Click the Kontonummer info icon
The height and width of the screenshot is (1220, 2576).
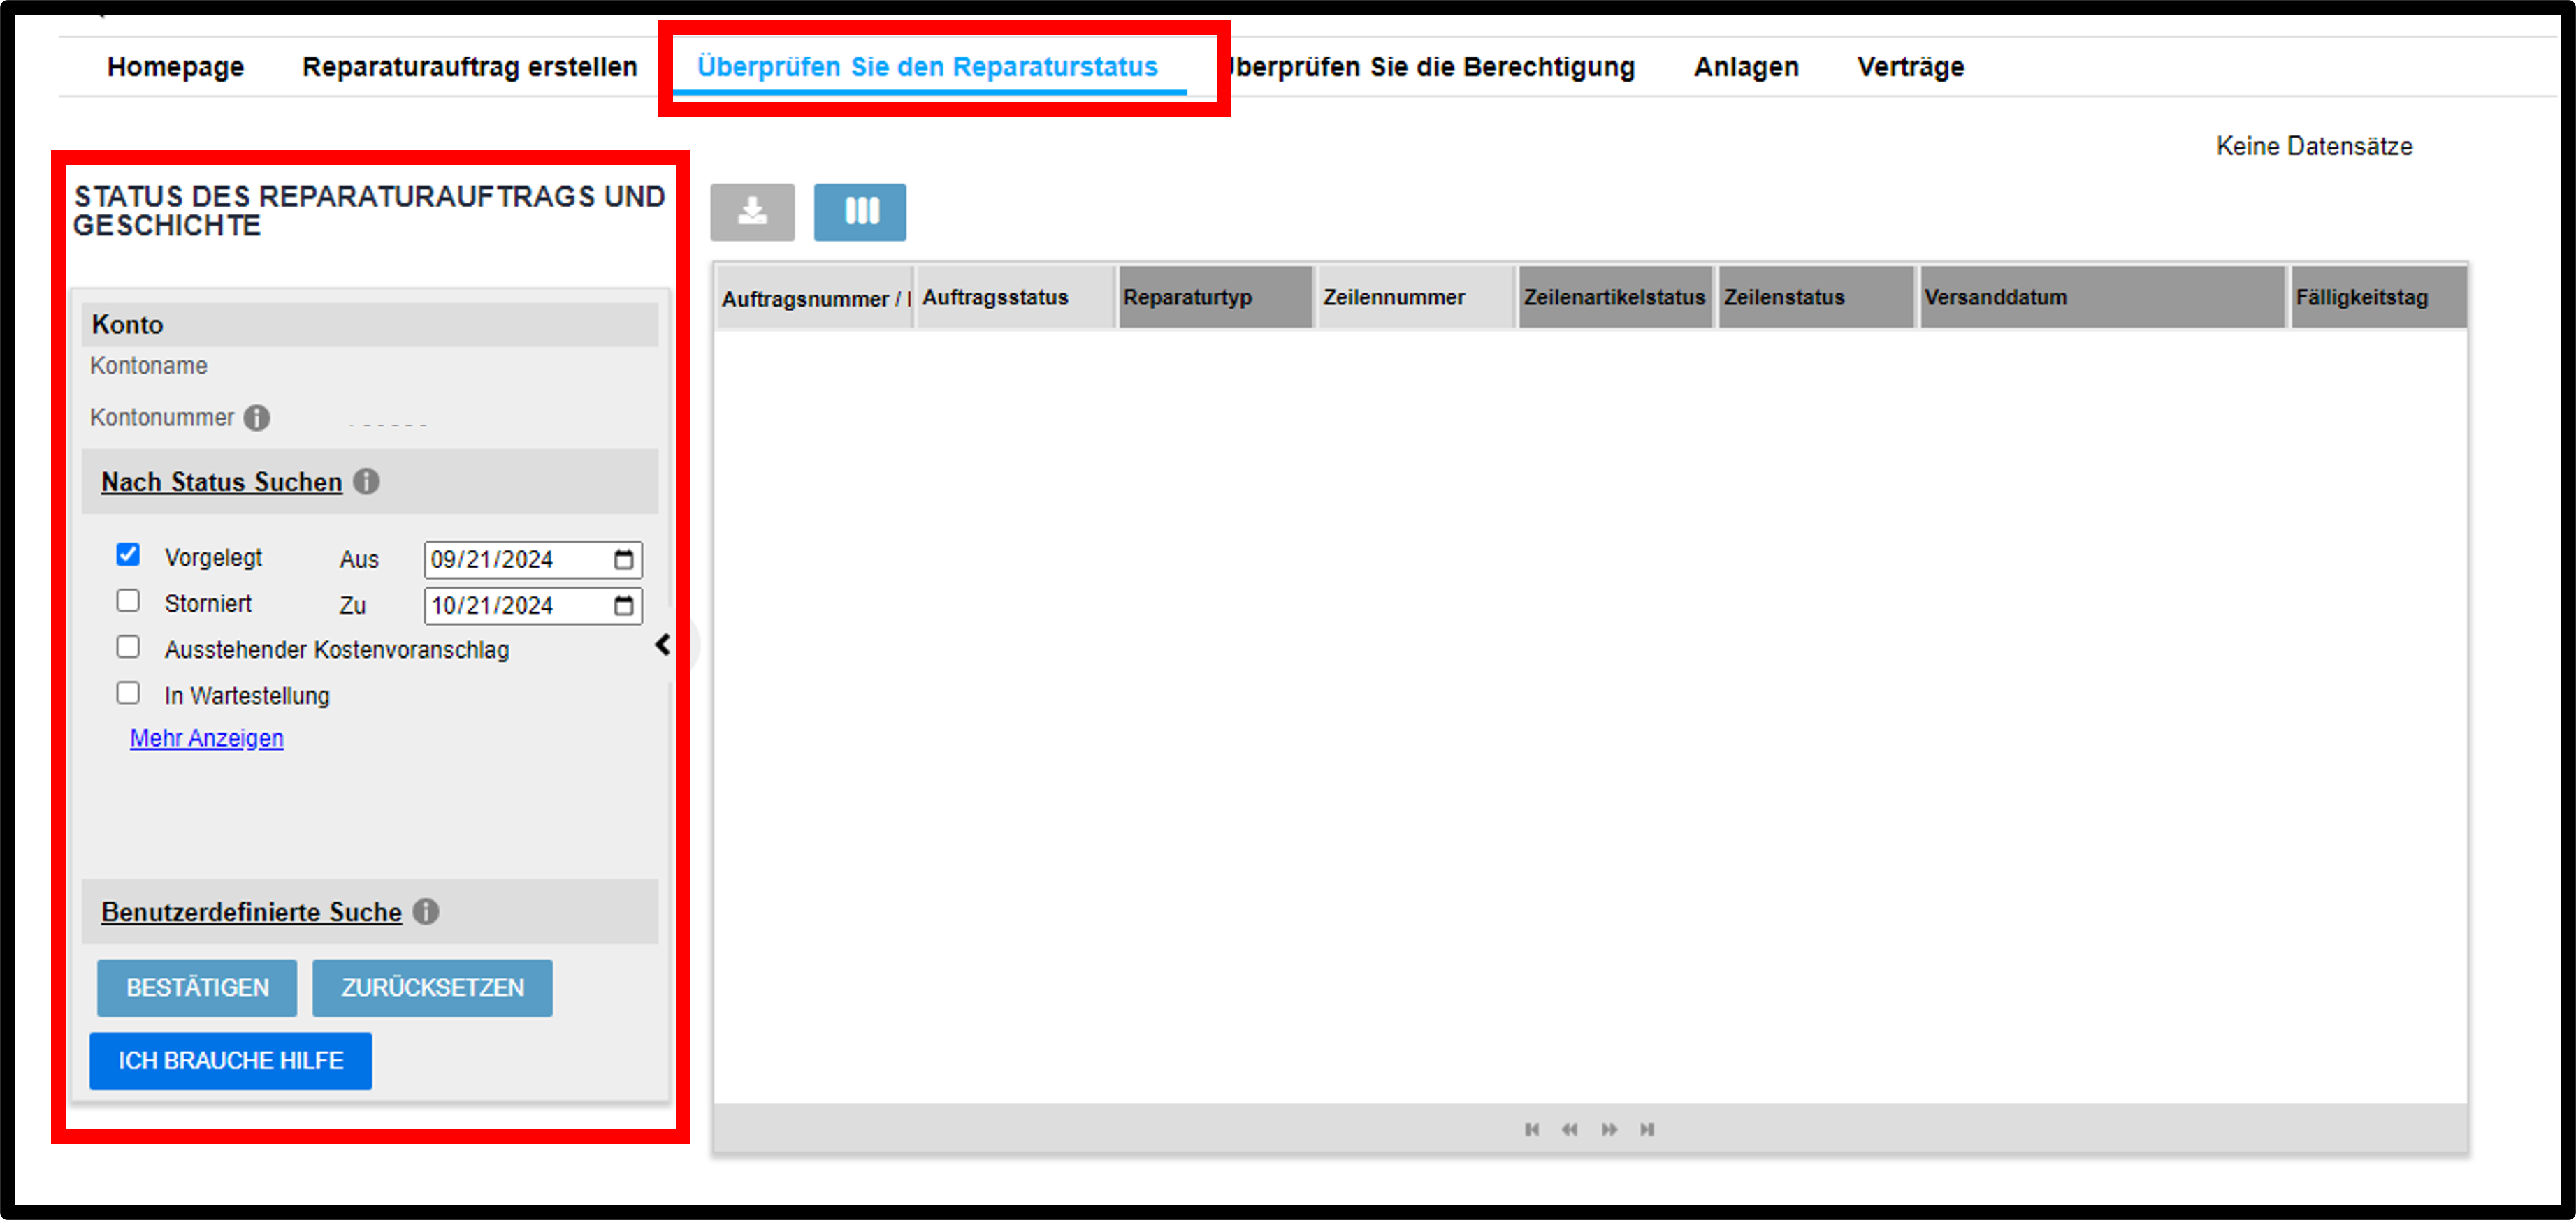tap(257, 418)
